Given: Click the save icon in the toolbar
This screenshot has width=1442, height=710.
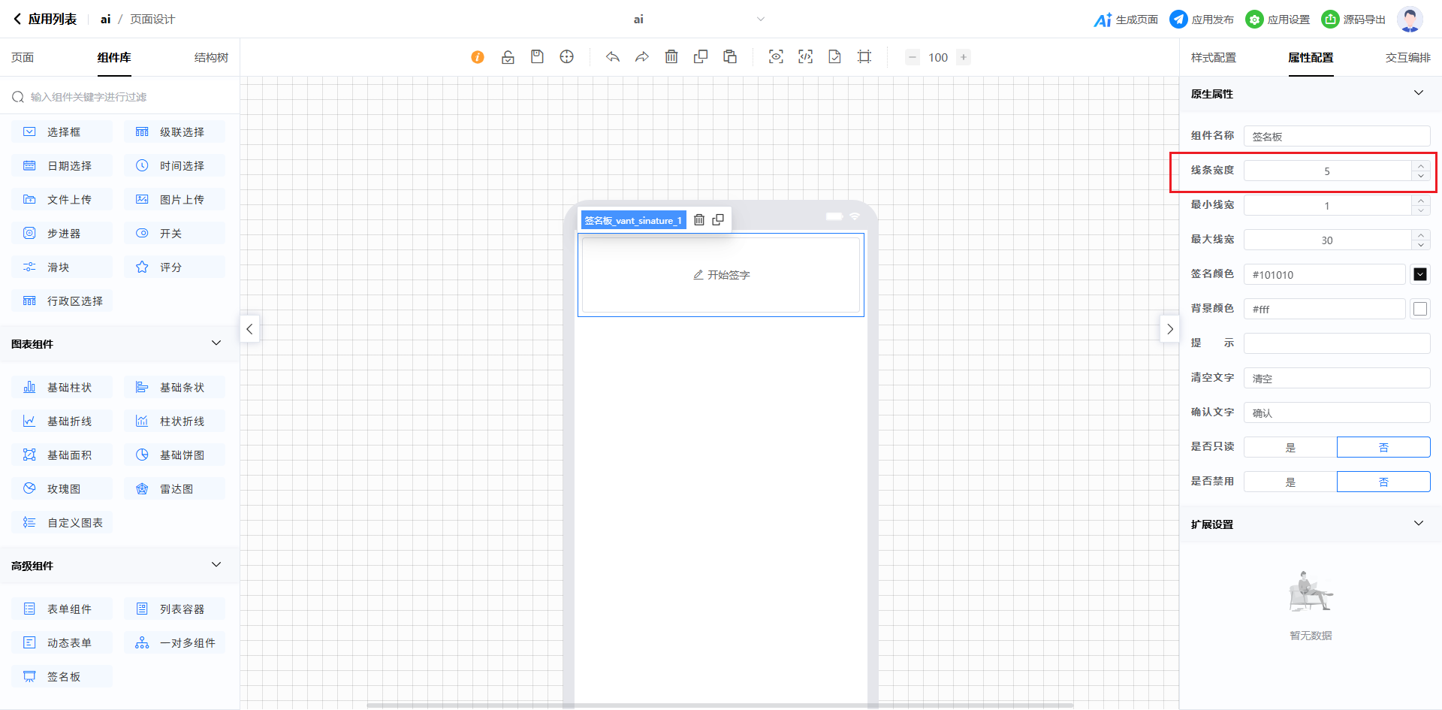Looking at the screenshot, I should coord(537,57).
